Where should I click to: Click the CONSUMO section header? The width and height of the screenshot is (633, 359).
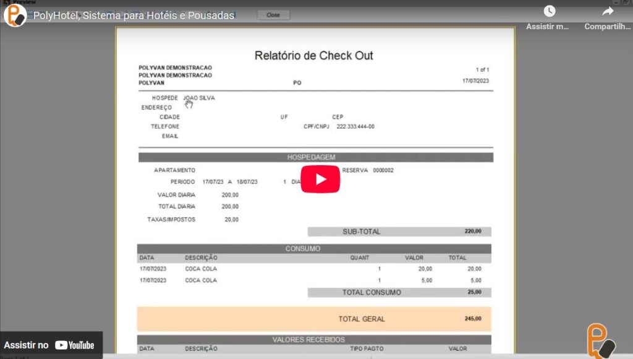[x=314, y=249]
